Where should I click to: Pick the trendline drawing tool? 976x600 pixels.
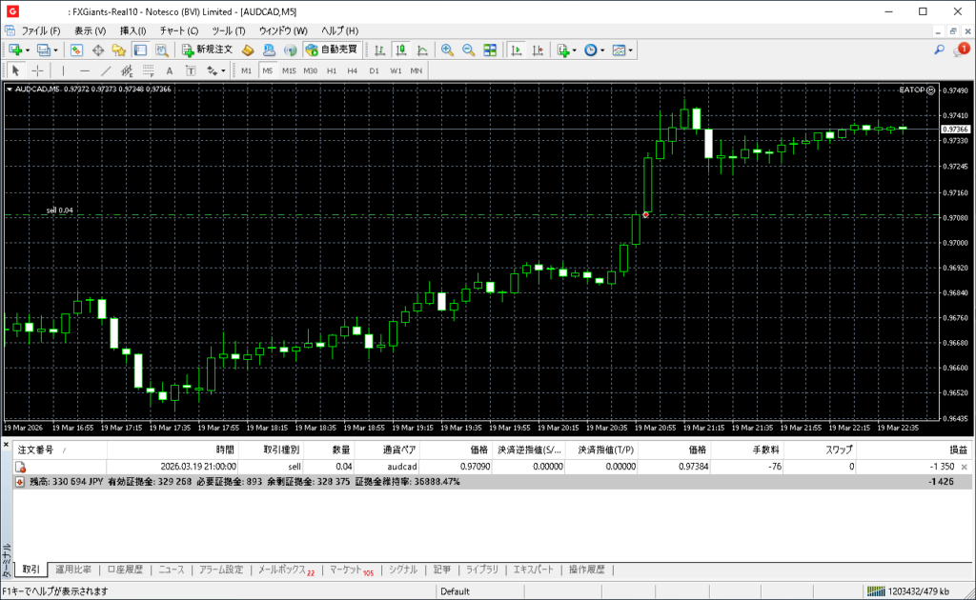[106, 70]
